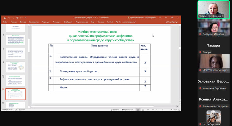Switch to the Главная ribbon tab
This screenshot has height=126, width=232.
(14, 22)
